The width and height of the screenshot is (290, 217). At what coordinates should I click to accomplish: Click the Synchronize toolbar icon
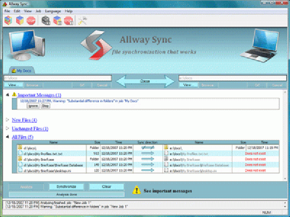coord(21,21)
